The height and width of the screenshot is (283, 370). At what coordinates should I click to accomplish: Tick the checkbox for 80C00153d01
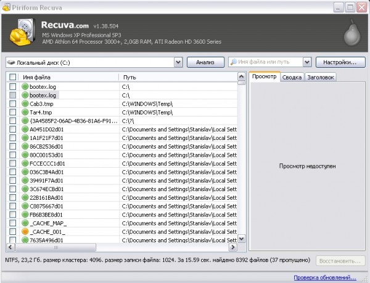click(x=12, y=155)
